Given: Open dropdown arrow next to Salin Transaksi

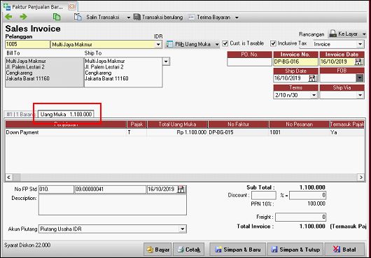Looking at the screenshot, I should coord(129,17).
